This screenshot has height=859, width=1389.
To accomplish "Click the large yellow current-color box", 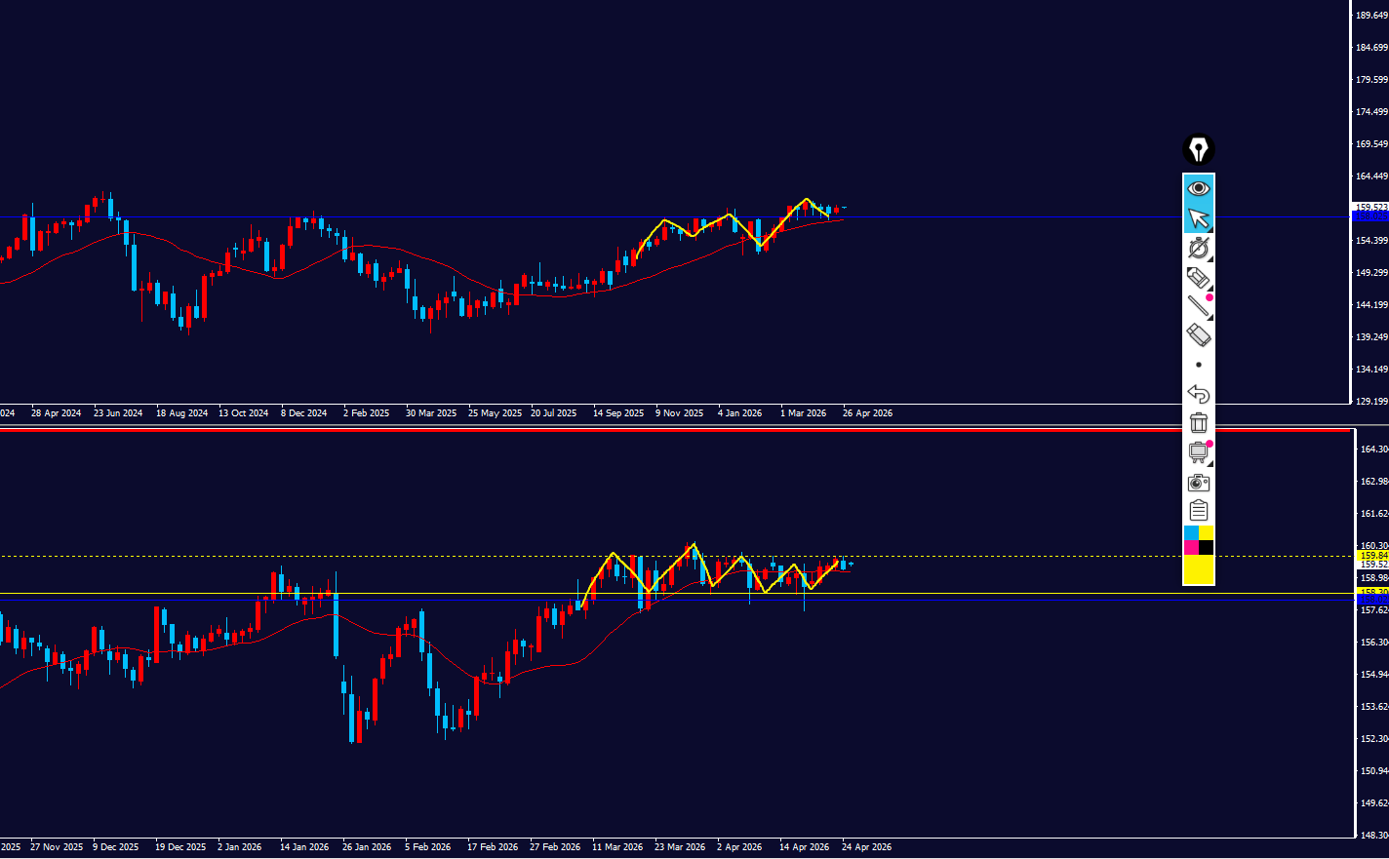I will [1198, 569].
